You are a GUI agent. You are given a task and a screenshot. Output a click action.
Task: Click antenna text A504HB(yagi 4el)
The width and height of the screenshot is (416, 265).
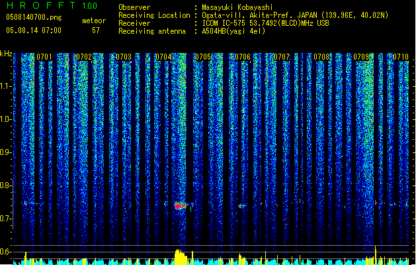(233, 31)
